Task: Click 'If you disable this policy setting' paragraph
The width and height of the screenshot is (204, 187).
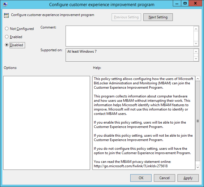Action: 143,138
